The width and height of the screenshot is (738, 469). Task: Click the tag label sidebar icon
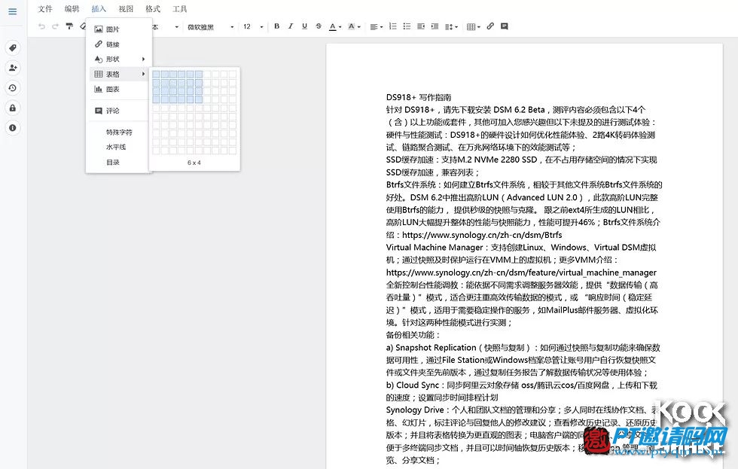coord(12,48)
